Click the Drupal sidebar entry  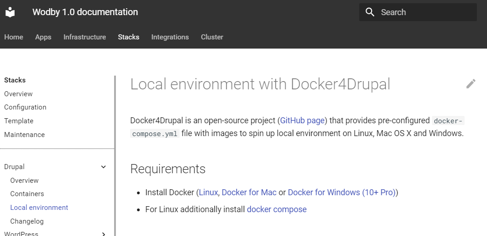pos(14,167)
